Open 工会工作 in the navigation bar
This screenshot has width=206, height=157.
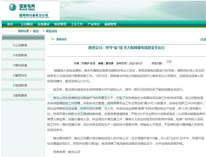[x=77, y=24]
